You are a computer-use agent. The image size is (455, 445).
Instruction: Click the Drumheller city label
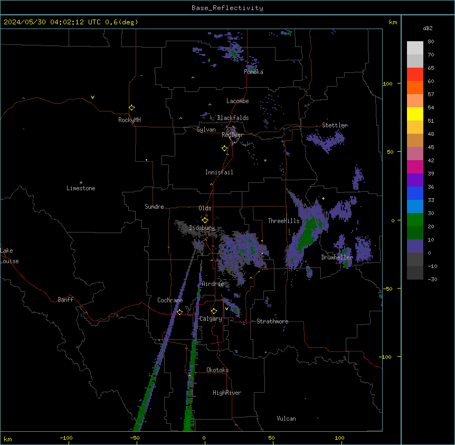pos(337,257)
